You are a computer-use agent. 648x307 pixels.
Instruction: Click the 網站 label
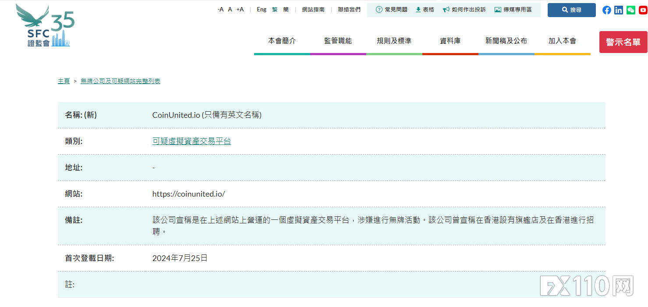[74, 194]
